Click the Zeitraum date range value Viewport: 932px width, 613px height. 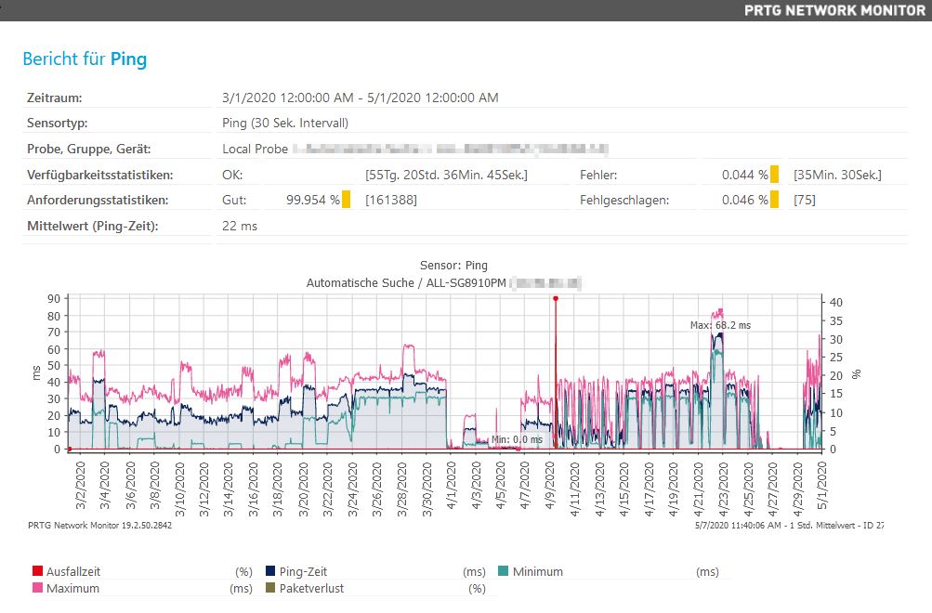[x=361, y=98]
